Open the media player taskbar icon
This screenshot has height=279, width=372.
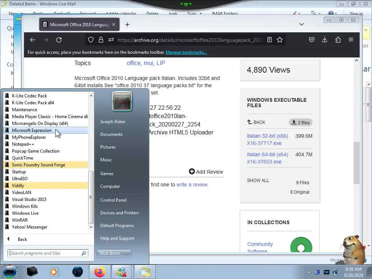click(x=54, y=272)
